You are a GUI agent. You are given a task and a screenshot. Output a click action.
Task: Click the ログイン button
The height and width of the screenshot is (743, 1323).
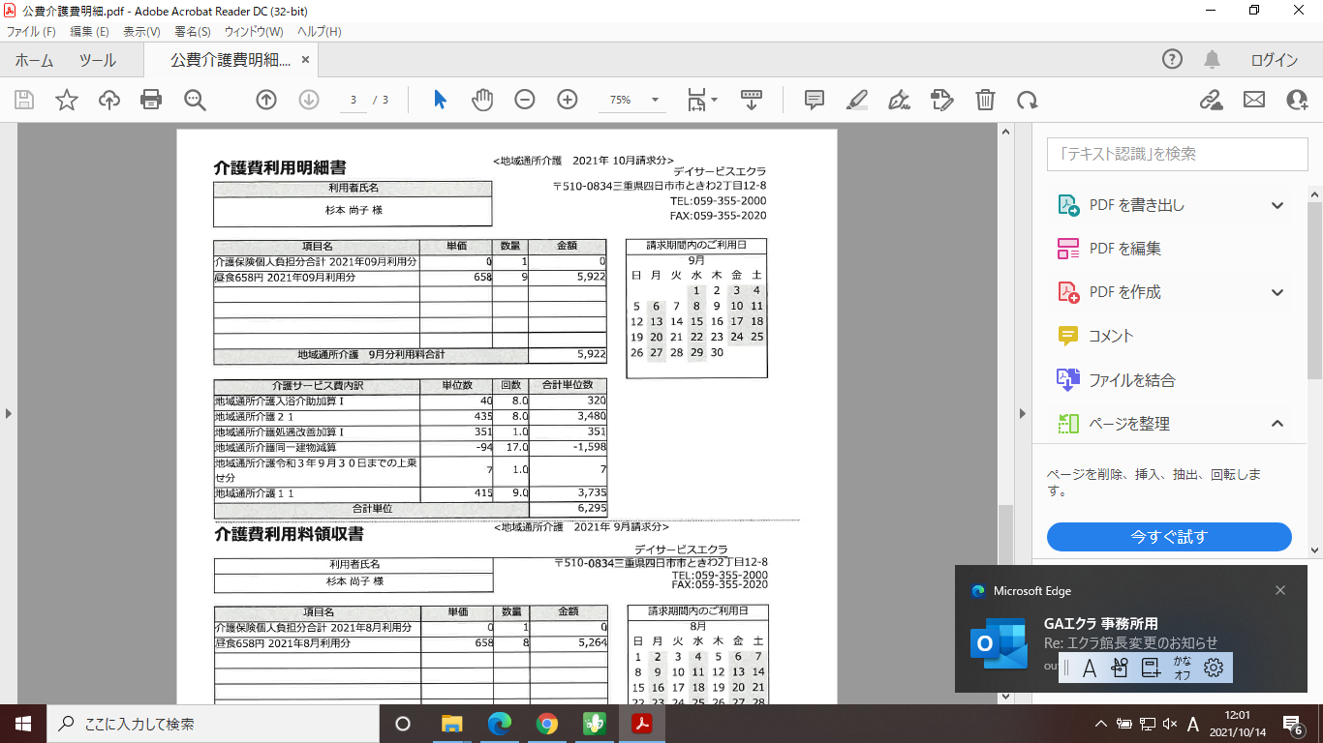click(x=1274, y=60)
